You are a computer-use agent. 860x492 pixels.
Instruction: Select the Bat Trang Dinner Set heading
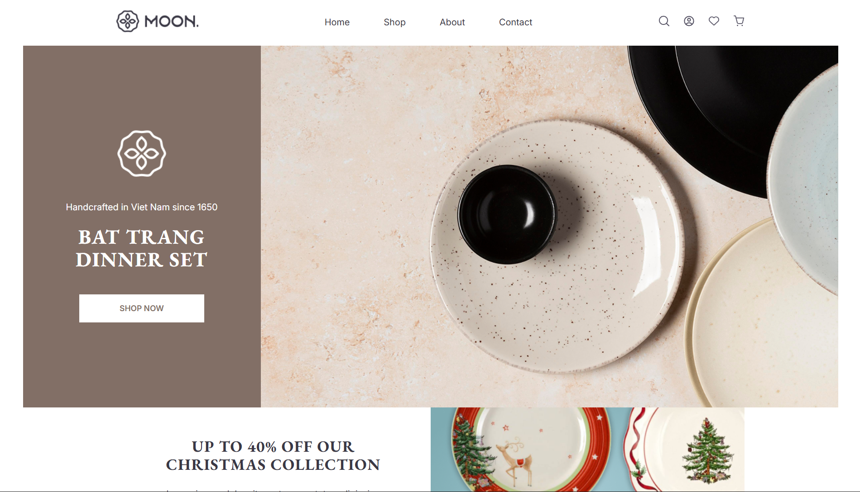[142, 248]
